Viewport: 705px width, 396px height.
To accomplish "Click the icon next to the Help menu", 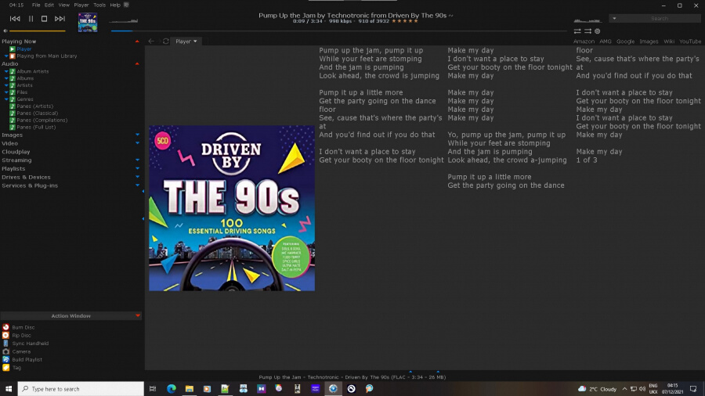I will tap(126, 5).
